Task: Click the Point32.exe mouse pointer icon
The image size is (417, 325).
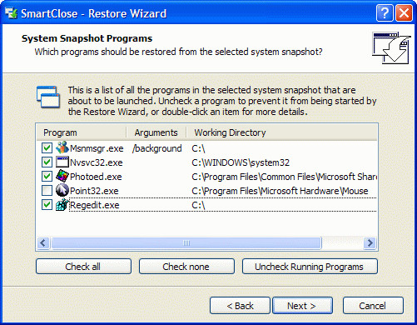Action: click(x=62, y=190)
